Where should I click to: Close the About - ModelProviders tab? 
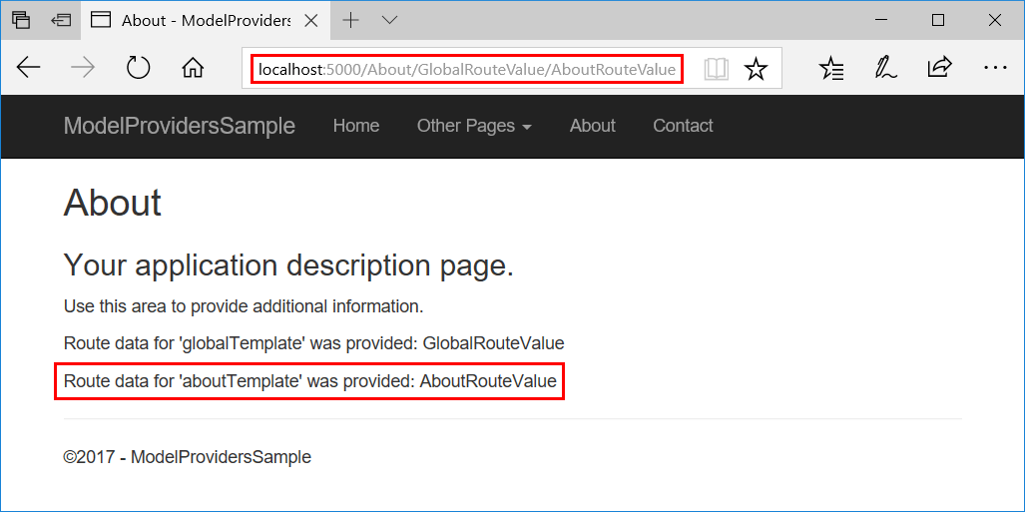(311, 20)
